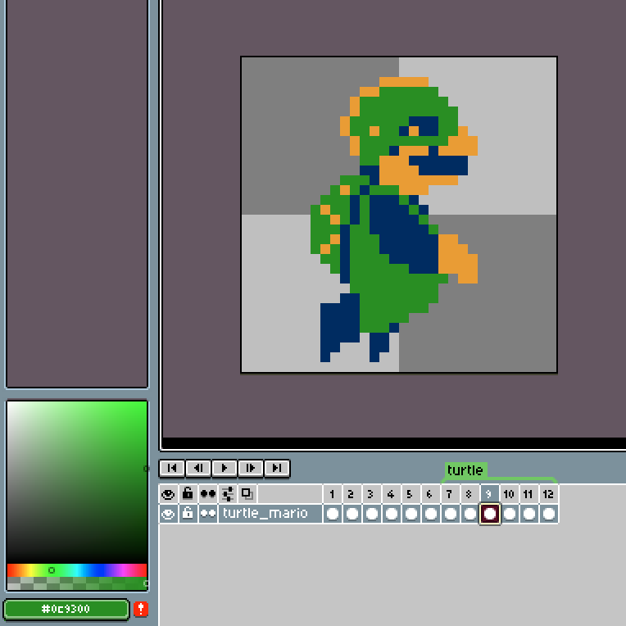626x626 pixels.
Task: Toggle lock for all layers in header
Action: click(x=188, y=494)
